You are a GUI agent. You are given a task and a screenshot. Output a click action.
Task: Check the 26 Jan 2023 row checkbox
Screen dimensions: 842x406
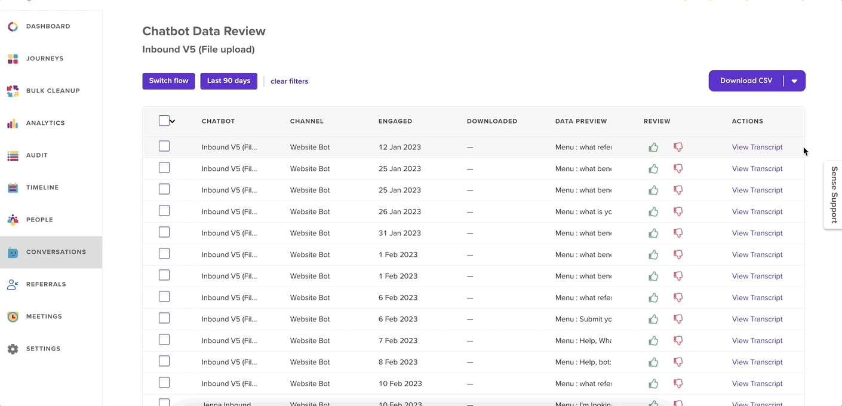pos(164,211)
